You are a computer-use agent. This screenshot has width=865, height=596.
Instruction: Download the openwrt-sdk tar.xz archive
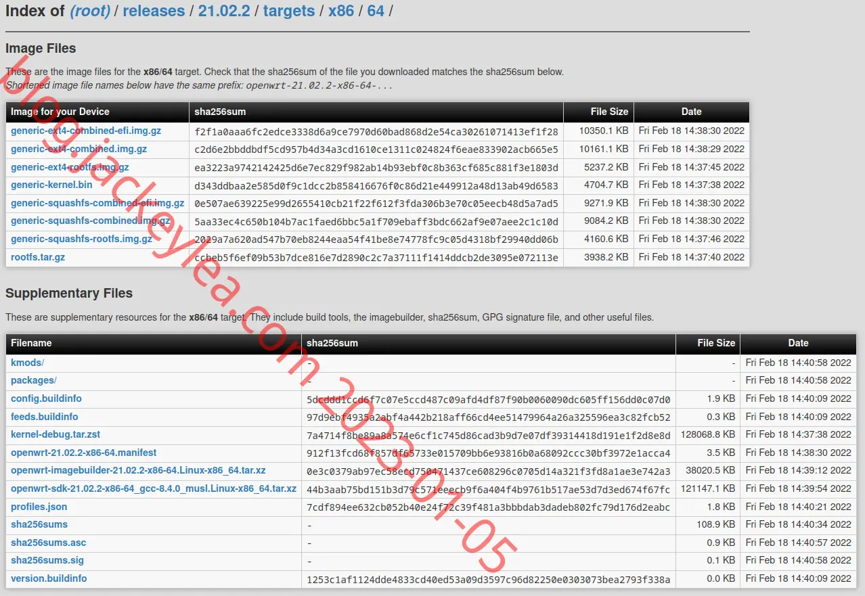(x=154, y=488)
